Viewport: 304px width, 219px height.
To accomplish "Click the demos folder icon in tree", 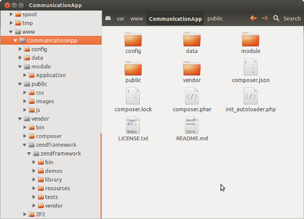I will 41,171.
